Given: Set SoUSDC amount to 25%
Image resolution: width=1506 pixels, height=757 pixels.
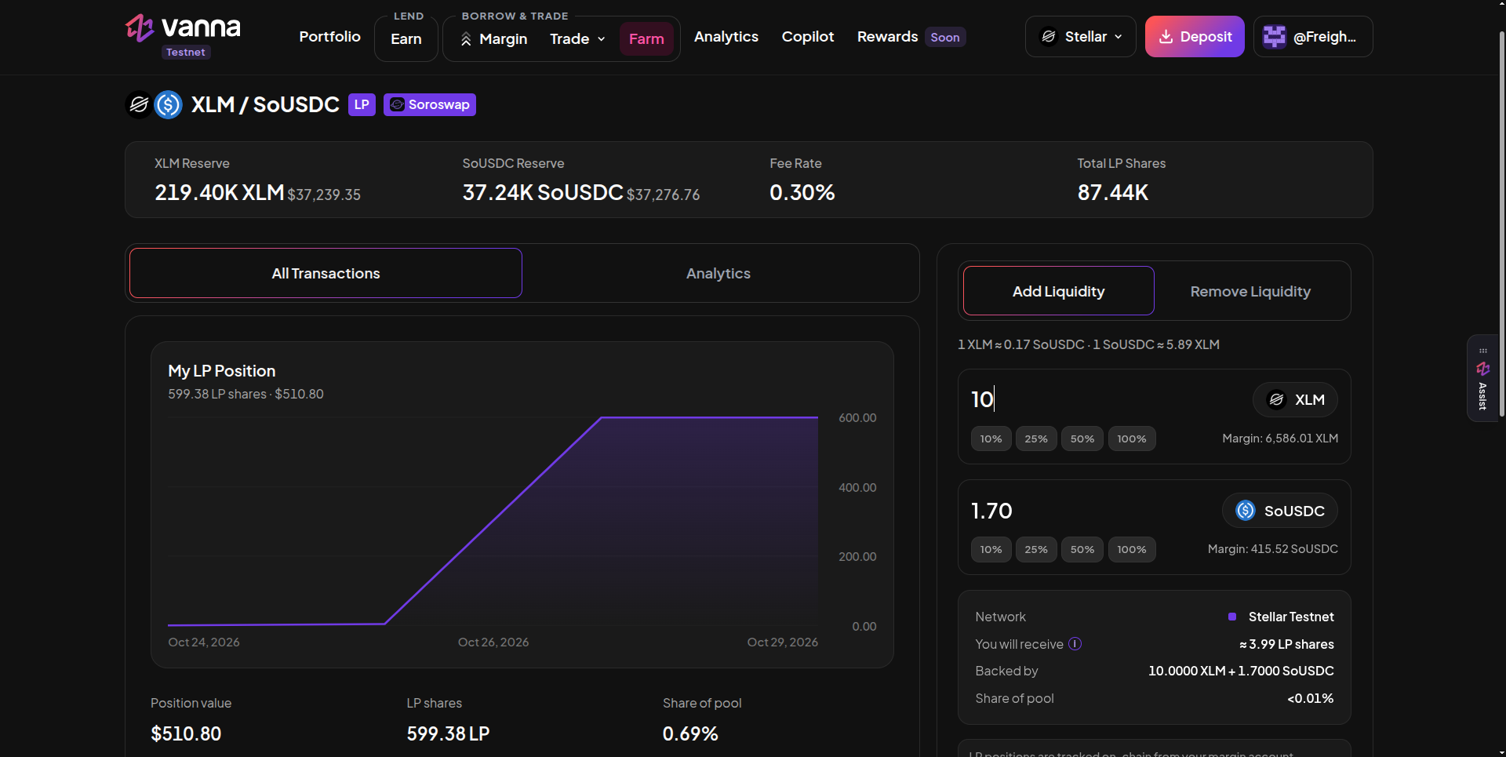Looking at the screenshot, I should pyautogui.click(x=1036, y=550).
